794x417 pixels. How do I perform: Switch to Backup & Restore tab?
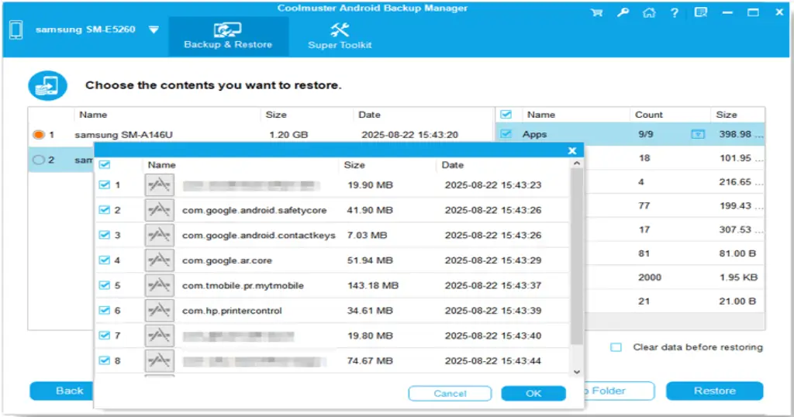[228, 36]
